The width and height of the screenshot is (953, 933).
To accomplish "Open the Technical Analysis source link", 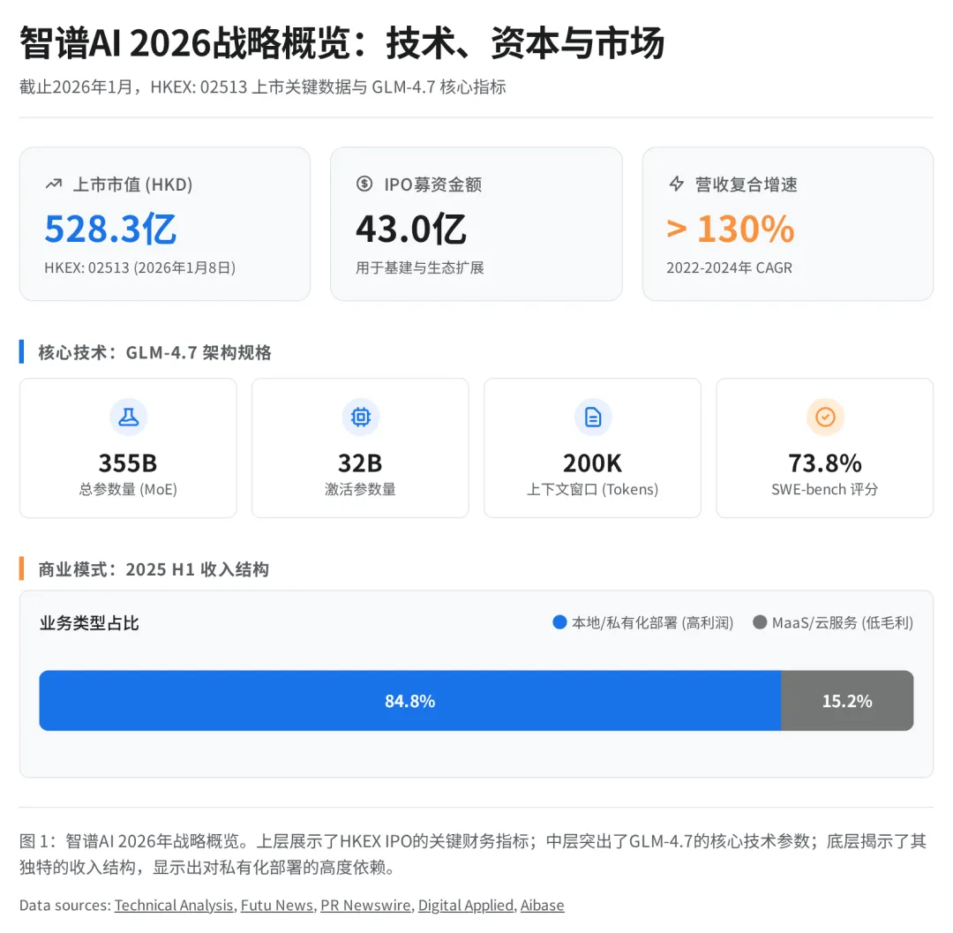I will point(174,905).
